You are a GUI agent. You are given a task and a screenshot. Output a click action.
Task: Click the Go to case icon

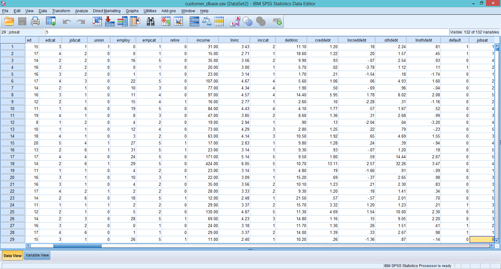point(97,21)
